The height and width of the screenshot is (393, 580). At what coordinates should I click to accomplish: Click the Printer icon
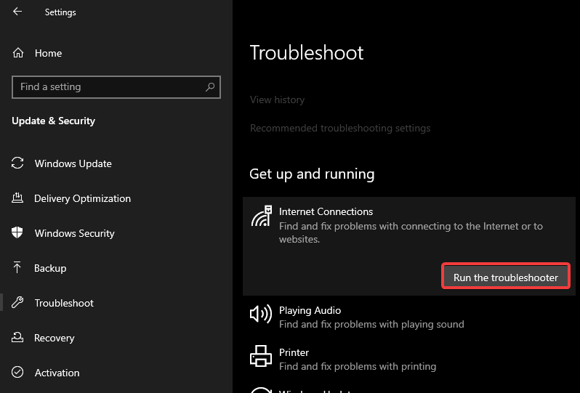tap(261, 356)
